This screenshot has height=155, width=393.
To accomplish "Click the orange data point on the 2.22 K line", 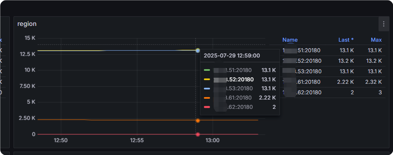I will (198, 121).
